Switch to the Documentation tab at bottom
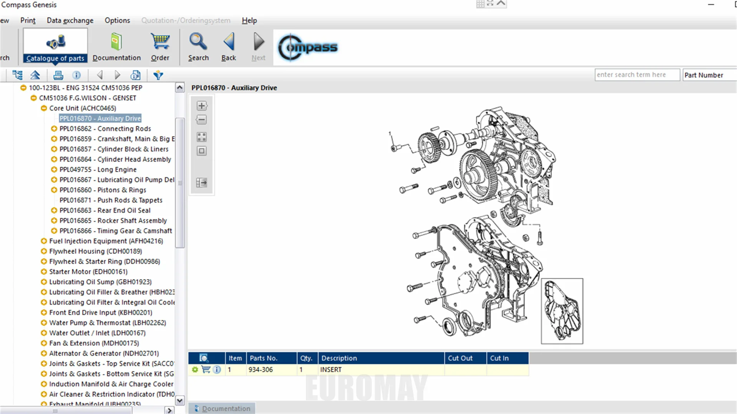Image resolution: width=737 pixels, height=414 pixels. click(x=222, y=409)
